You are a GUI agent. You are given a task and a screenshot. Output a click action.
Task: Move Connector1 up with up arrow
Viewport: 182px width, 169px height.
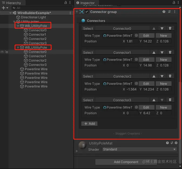tap(154, 52)
